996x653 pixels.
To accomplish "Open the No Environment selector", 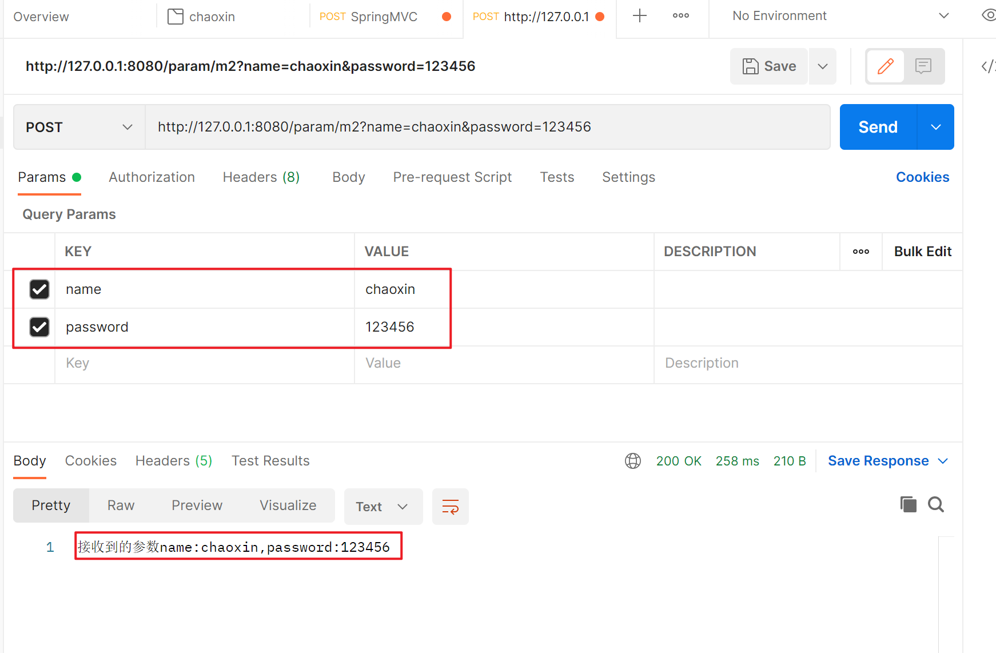I will pos(840,16).
